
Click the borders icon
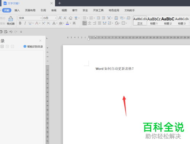[123, 23]
